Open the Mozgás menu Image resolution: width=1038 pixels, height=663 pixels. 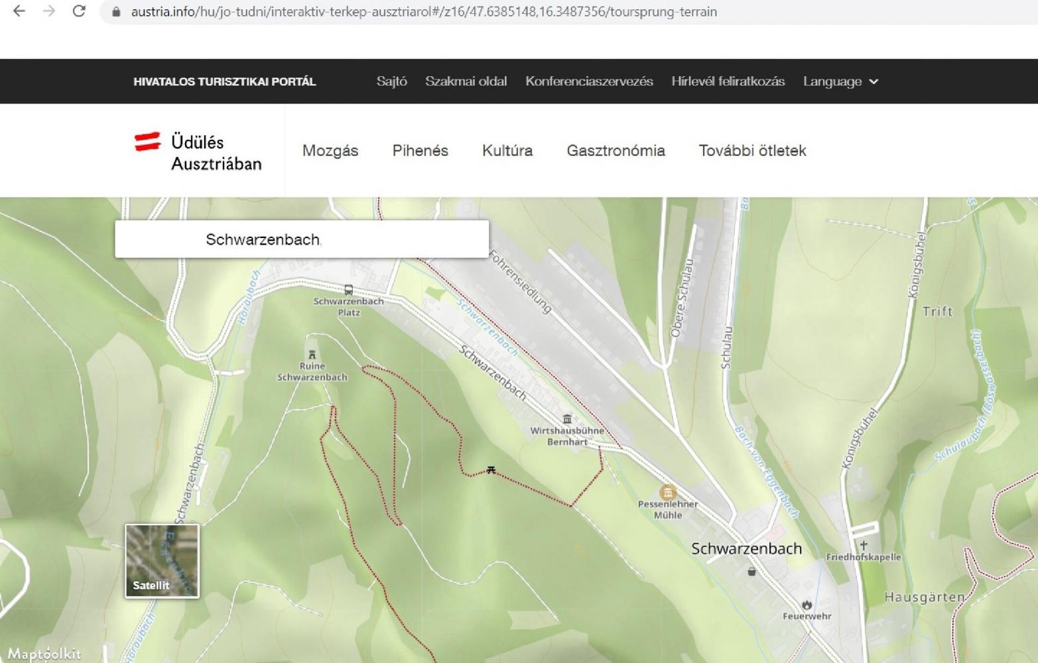pyautogui.click(x=330, y=151)
